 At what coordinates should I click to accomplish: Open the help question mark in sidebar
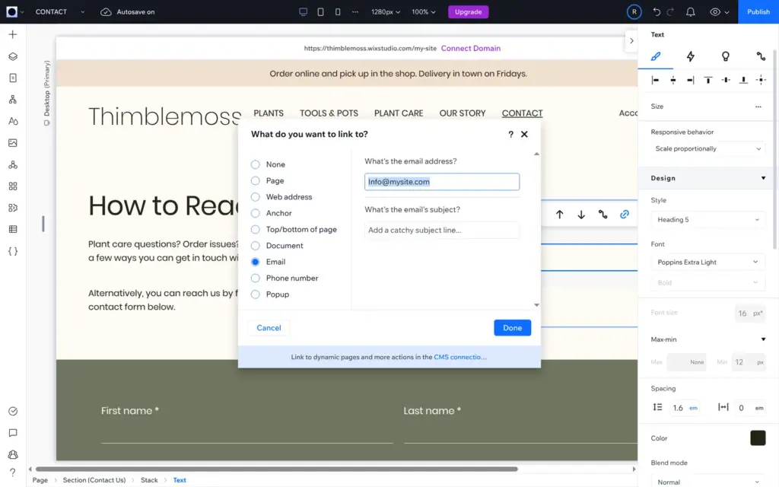[x=13, y=472]
